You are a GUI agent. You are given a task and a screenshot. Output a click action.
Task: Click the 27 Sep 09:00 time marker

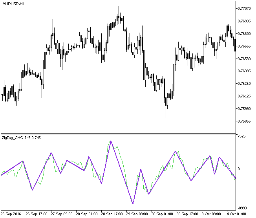point(62,214)
